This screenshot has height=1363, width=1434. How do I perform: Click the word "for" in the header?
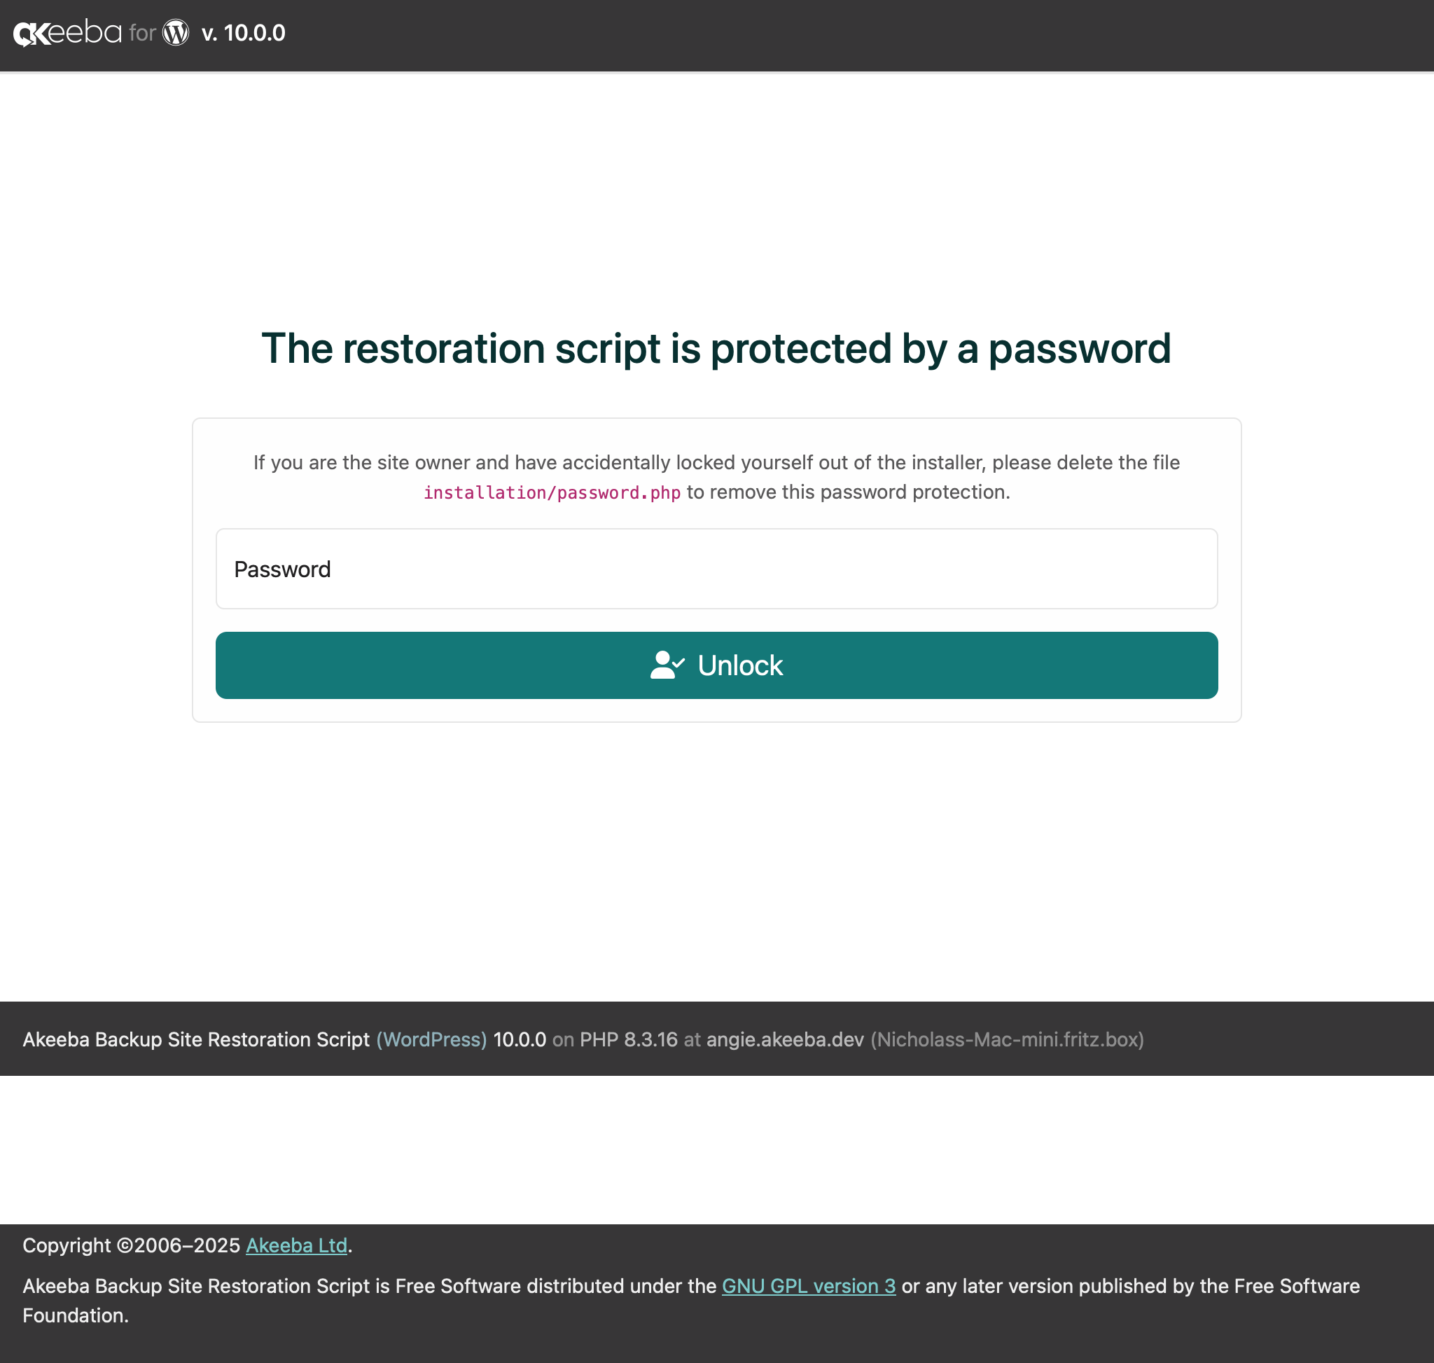point(142,33)
